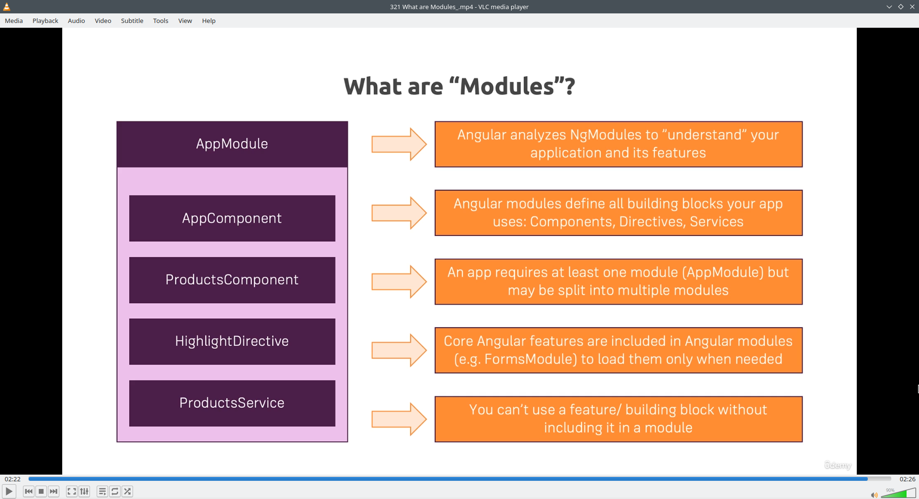Click the "Core Angular features" orange box

618,350
